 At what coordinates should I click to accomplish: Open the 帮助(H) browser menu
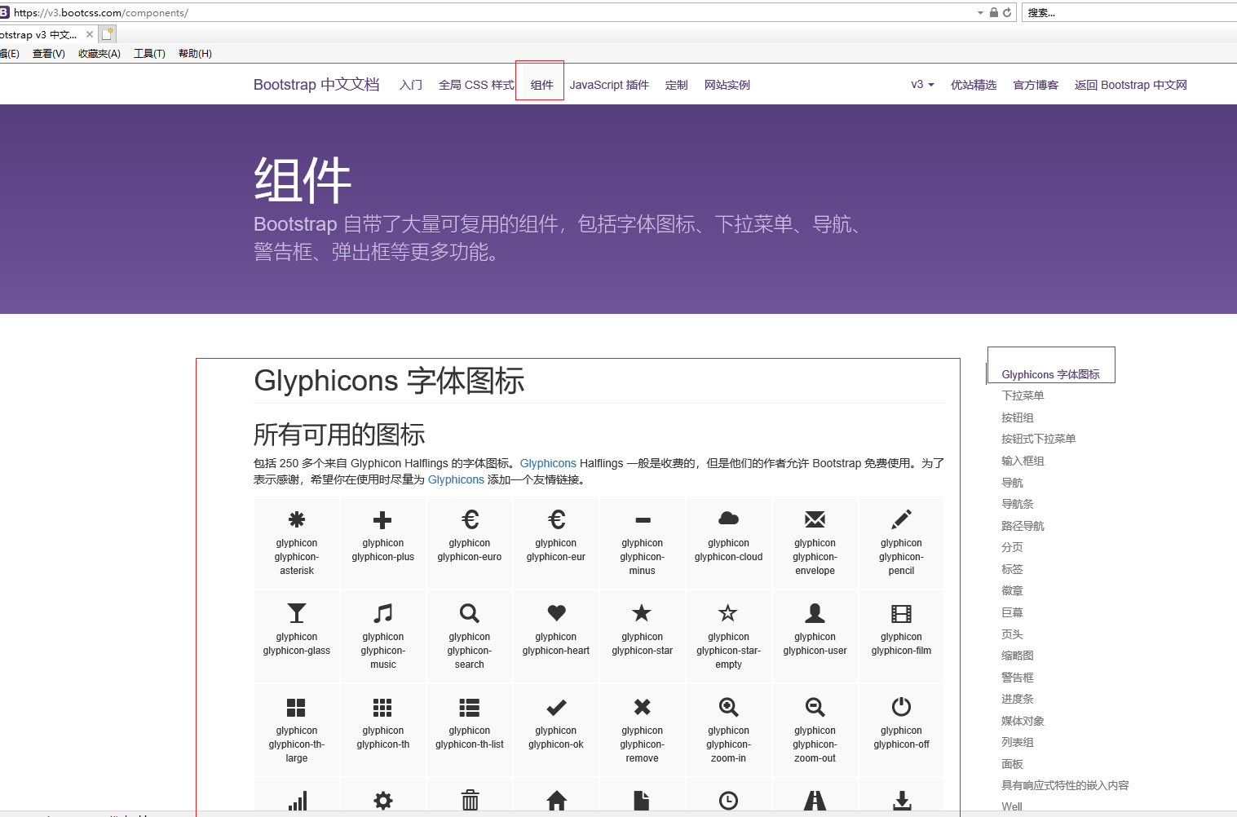[x=195, y=54]
